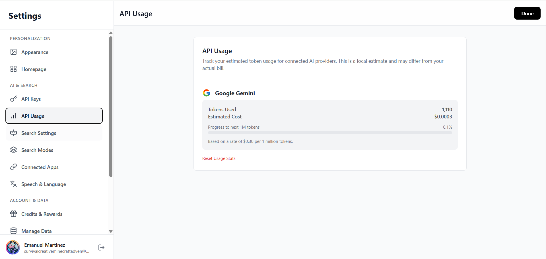Select the Manage Data database icon
Viewport: 546px width, 259px height.
(x=14, y=231)
